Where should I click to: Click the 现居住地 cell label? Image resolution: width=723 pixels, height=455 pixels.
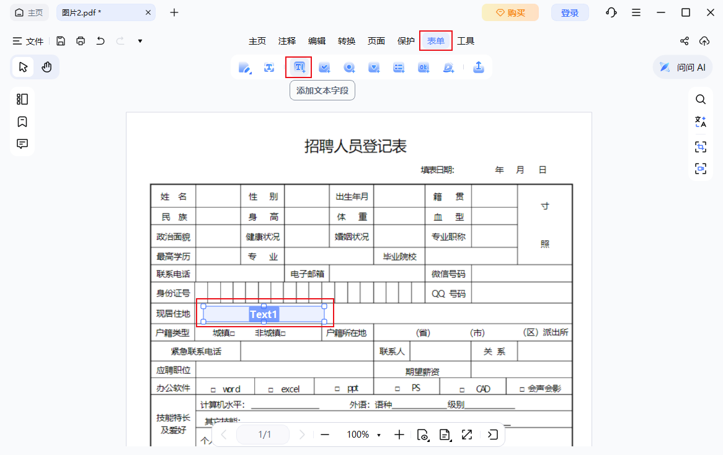(x=174, y=314)
